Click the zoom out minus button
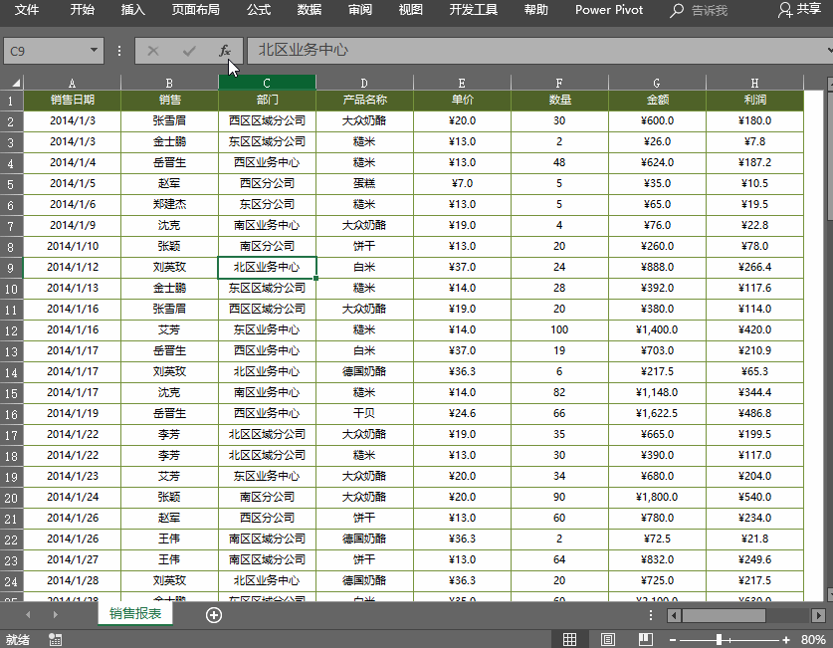 coord(673,640)
